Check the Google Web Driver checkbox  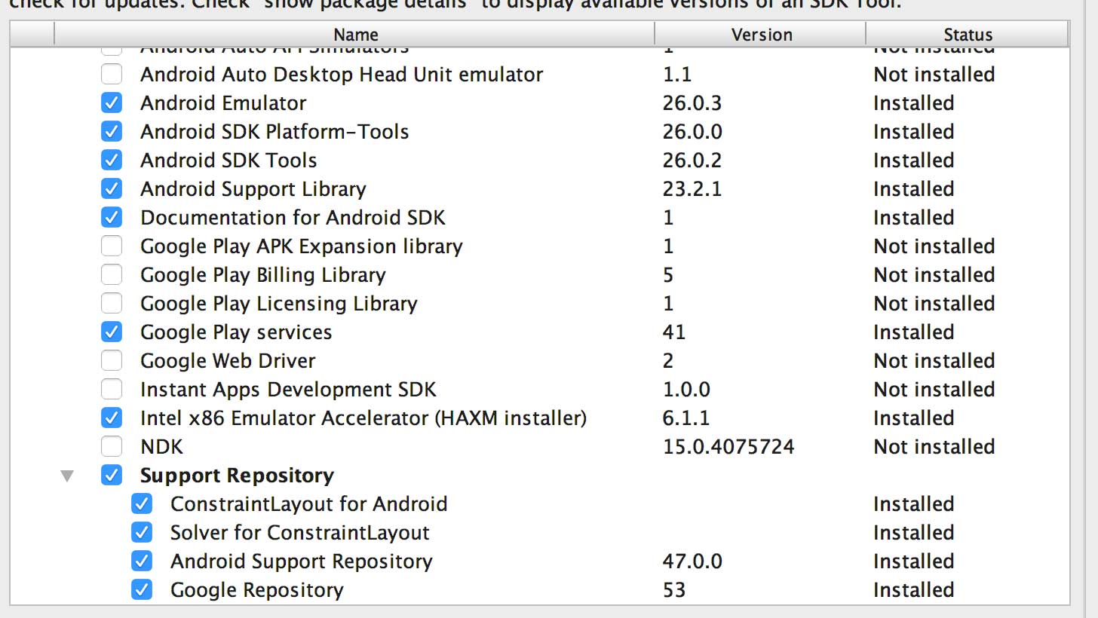click(112, 361)
